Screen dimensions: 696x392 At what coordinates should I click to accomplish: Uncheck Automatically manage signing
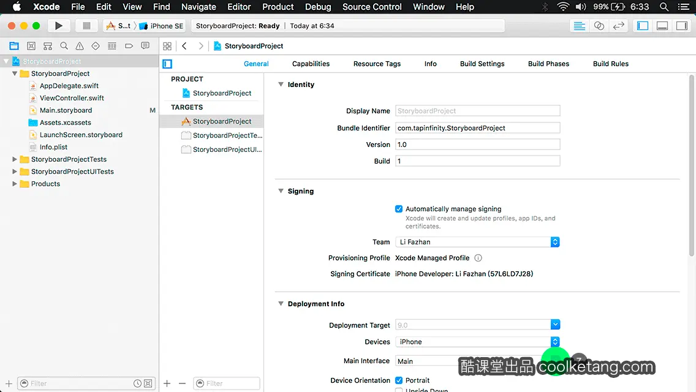[399, 209]
